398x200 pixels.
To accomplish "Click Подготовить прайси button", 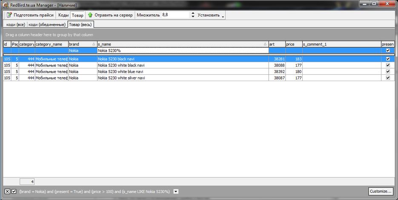I will point(30,15).
